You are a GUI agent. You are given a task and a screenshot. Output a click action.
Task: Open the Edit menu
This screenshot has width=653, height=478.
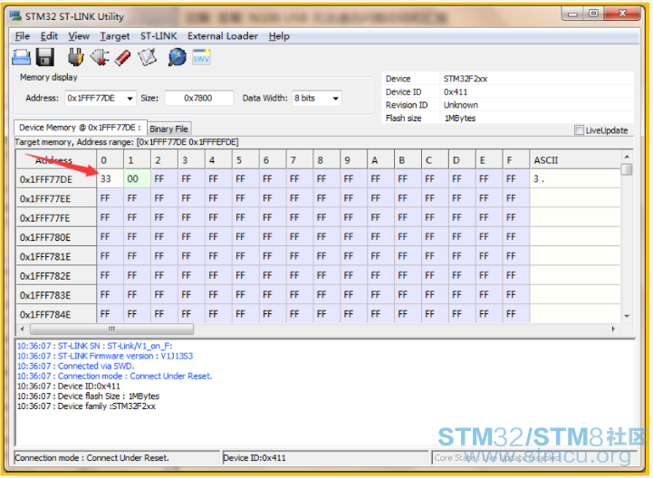pos(49,36)
